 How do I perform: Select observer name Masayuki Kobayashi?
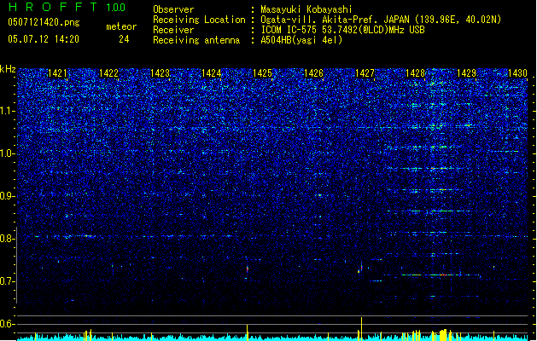[x=306, y=9]
